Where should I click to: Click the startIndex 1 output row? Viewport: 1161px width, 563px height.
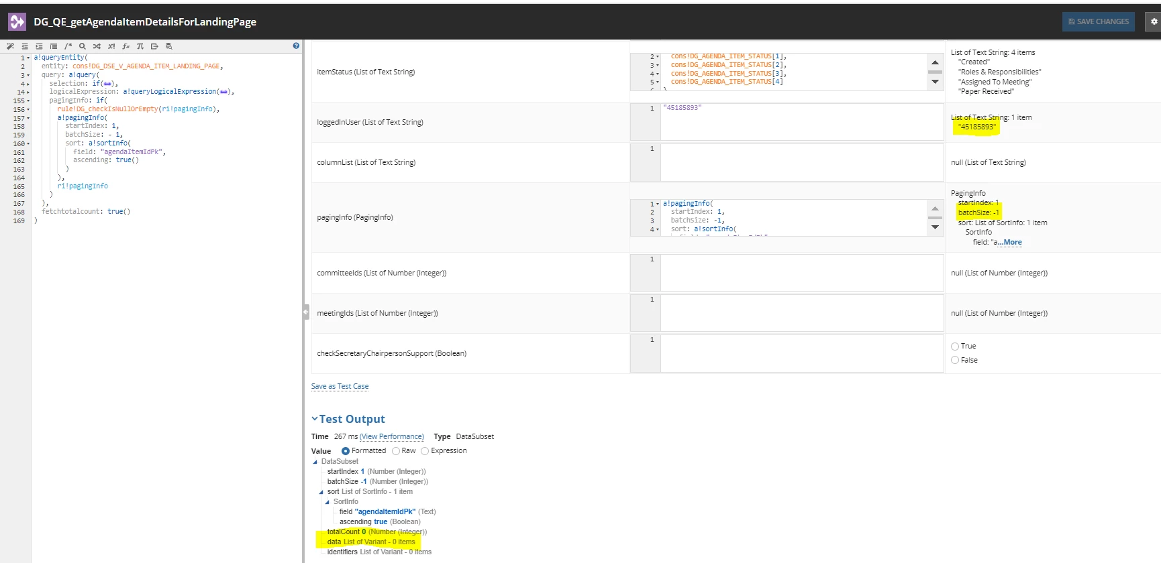pos(376,472)
